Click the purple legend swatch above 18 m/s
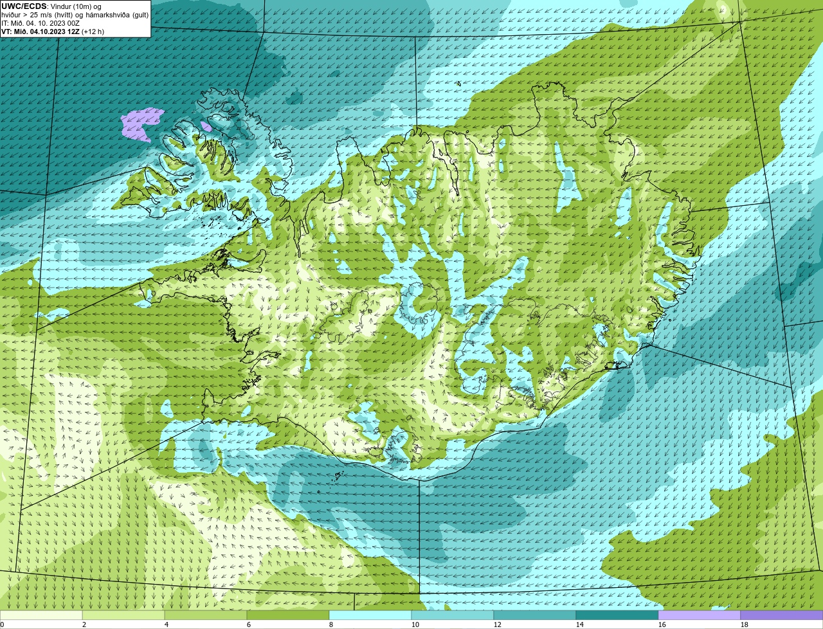 coord(782,615)
